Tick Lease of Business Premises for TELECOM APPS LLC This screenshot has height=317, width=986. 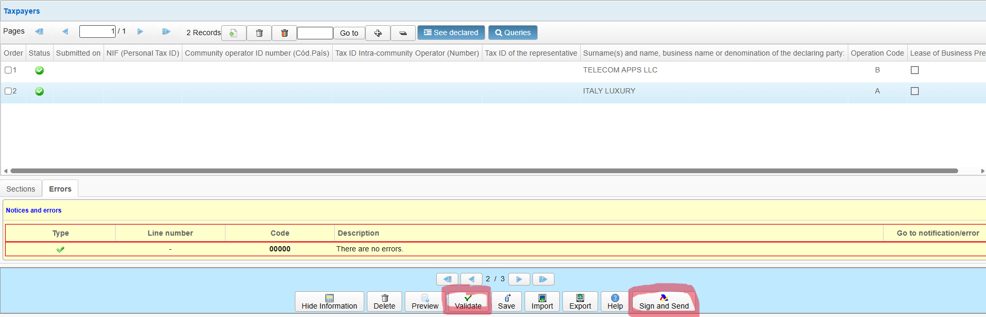(x=915, y=70)
